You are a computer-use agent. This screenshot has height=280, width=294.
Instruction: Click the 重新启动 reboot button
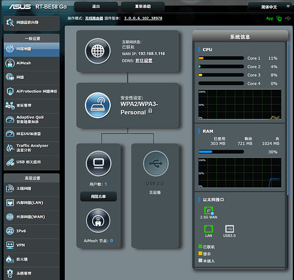point(143,7)
